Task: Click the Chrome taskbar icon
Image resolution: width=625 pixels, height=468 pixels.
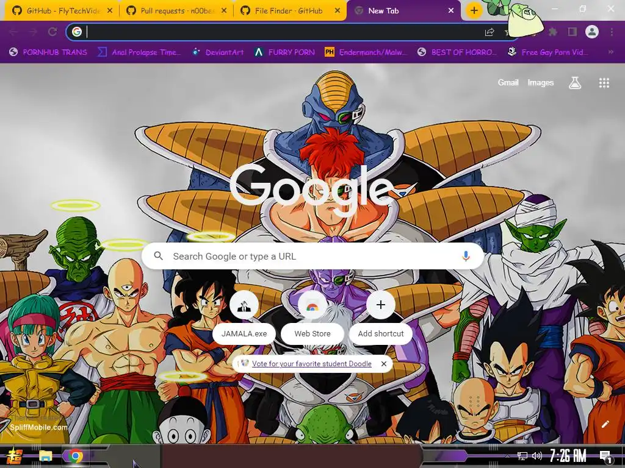Action: [75, 456]
